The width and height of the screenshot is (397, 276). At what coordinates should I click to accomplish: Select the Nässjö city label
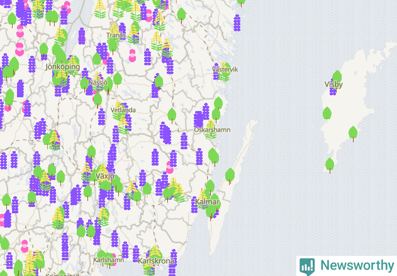pos(98,83)
